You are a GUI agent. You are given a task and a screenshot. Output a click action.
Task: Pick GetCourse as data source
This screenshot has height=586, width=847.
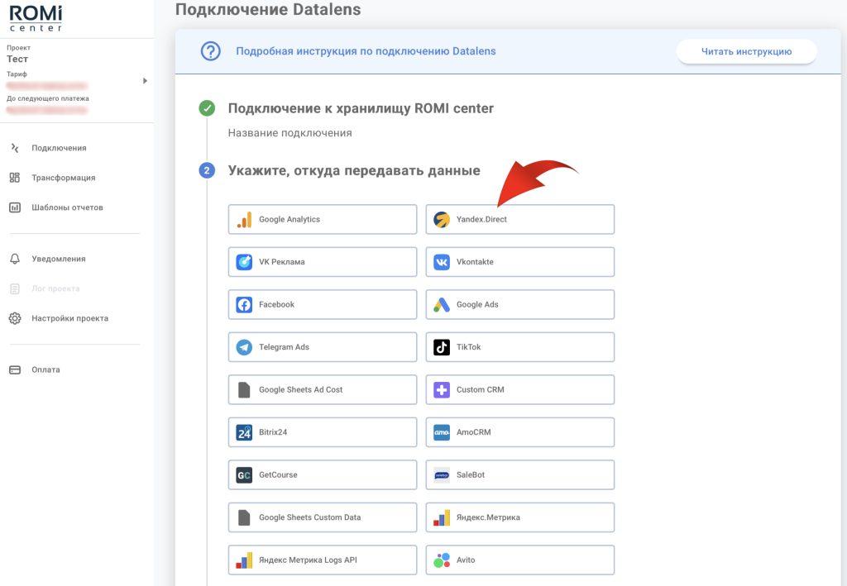click(323, 475)
